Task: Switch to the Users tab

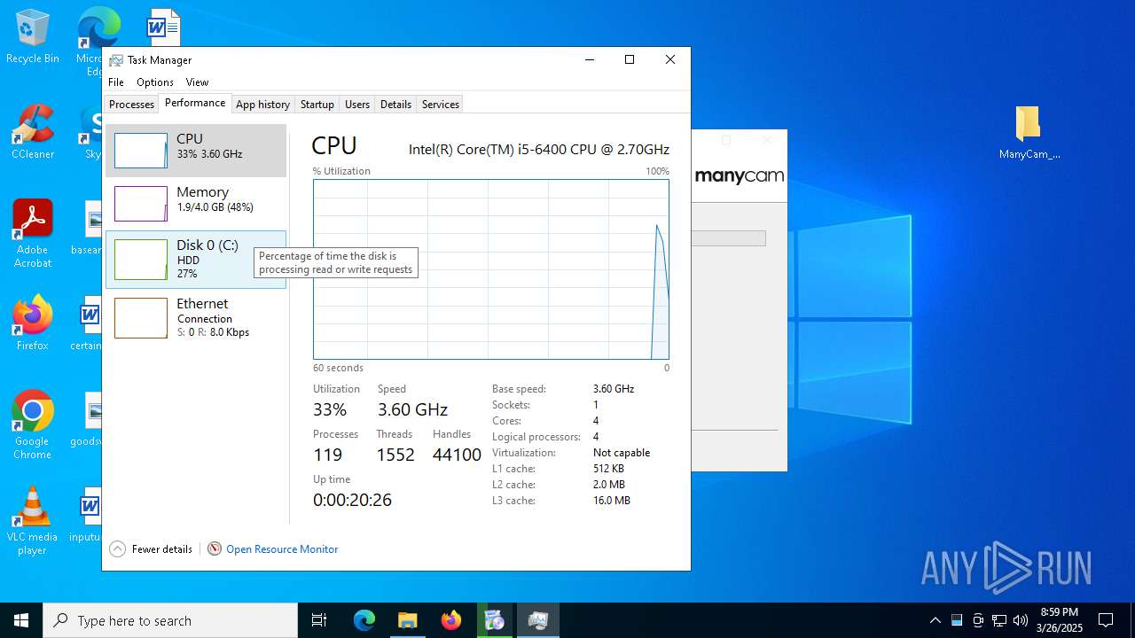Action: [x=357, y=105]
